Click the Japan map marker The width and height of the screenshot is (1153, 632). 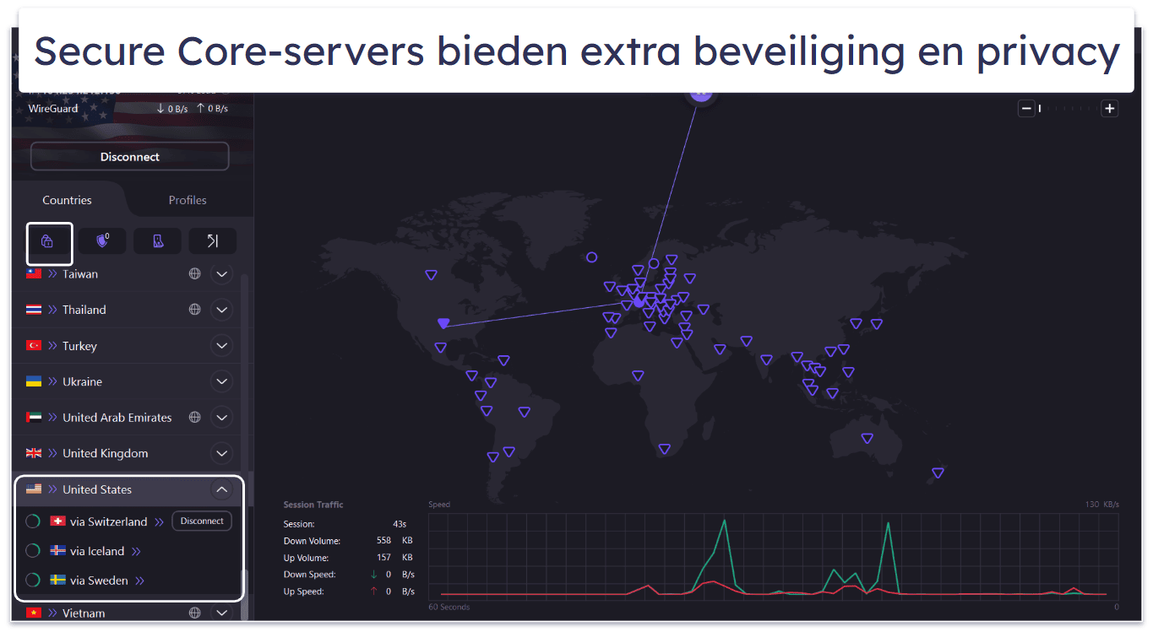pyautogui.click(x=877, y=324)
